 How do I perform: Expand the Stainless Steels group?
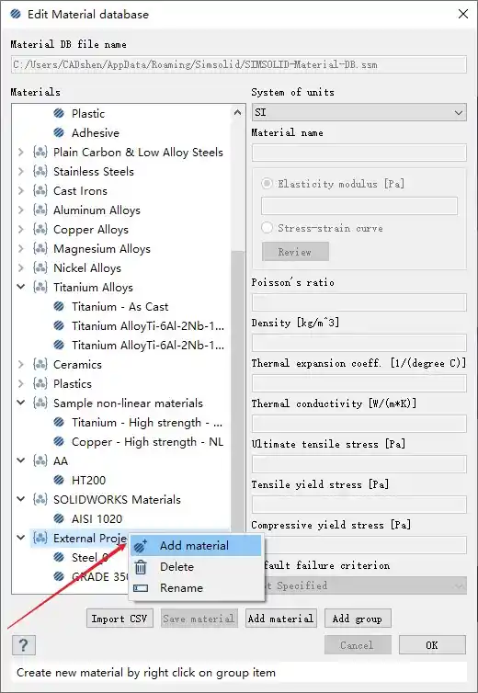click(x=21, y=172)
